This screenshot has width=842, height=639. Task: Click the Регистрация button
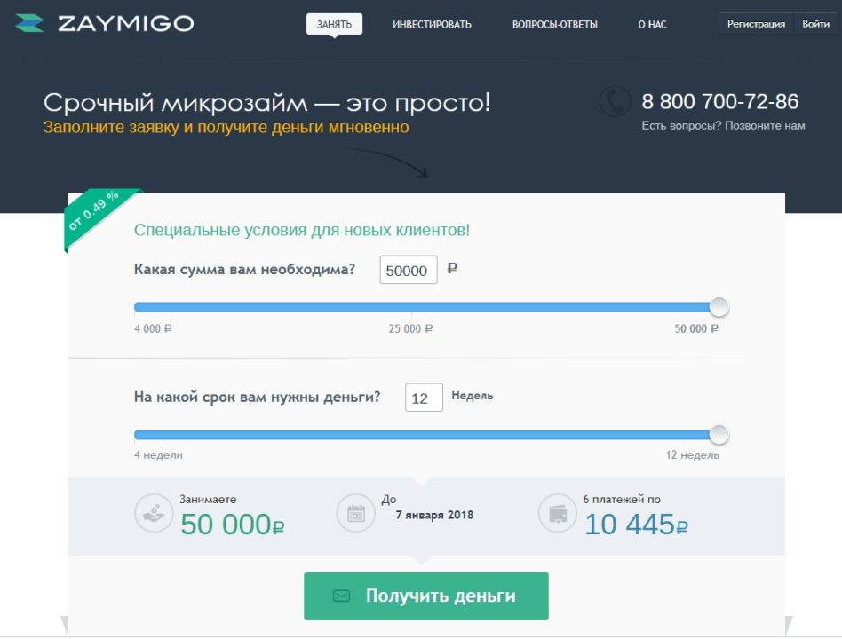tap(756, 24)
